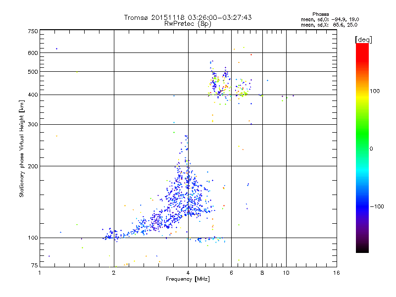396x297 pixels.
Task: Click the colorbar label '-100'
Action: 377,206
